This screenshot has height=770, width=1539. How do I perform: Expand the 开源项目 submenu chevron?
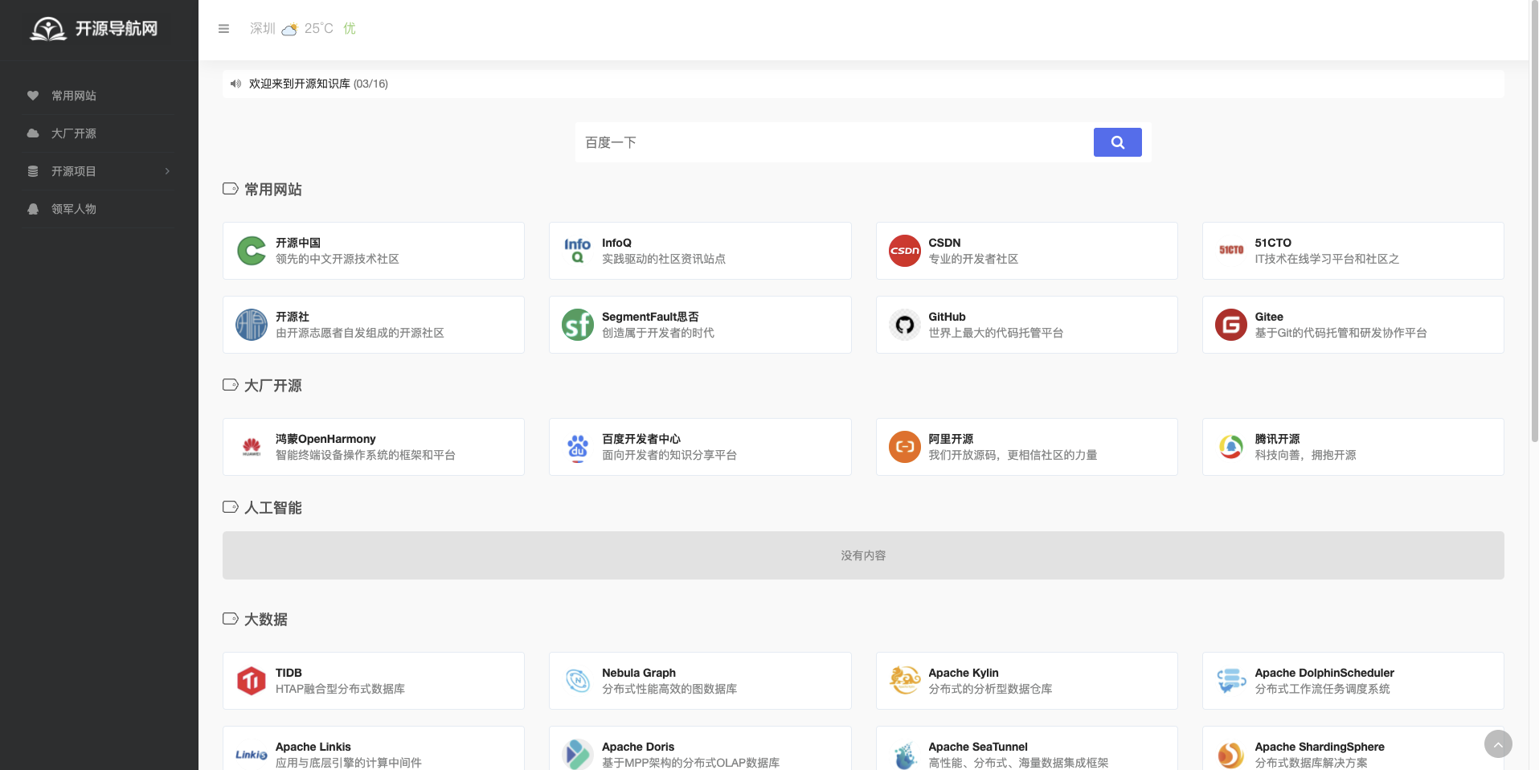[167, 171]
